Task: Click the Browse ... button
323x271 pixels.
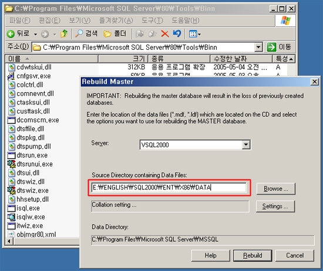Action: [276, 189]
